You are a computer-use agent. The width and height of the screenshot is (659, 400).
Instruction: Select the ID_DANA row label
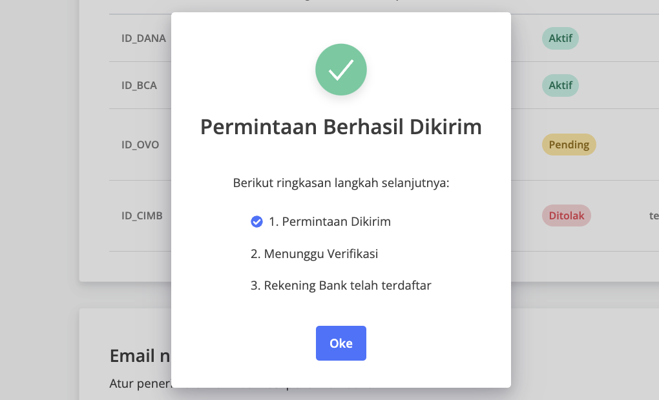pos(143,38)
